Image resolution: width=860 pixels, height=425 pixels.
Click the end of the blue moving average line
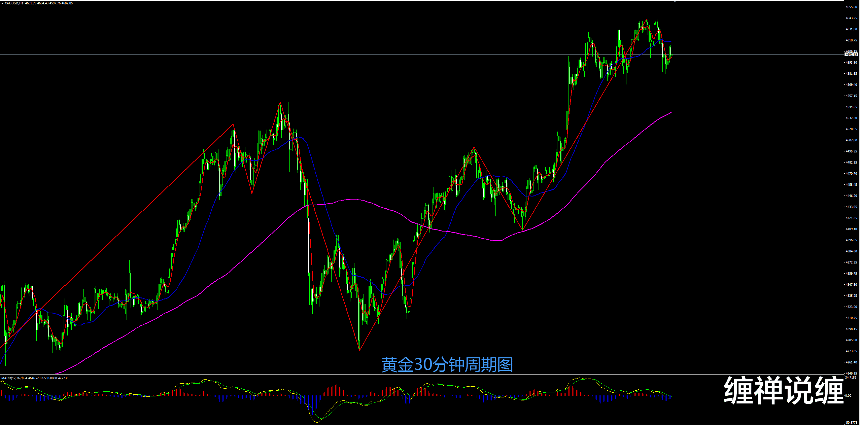(x=672, y=41)
